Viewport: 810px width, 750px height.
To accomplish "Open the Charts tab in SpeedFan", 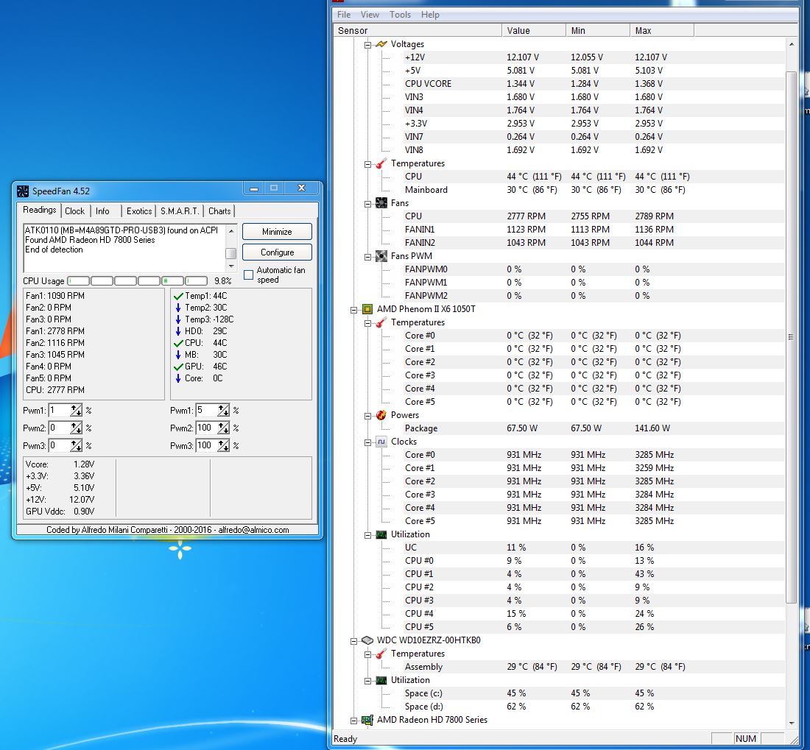I will [x=219, y=211].
